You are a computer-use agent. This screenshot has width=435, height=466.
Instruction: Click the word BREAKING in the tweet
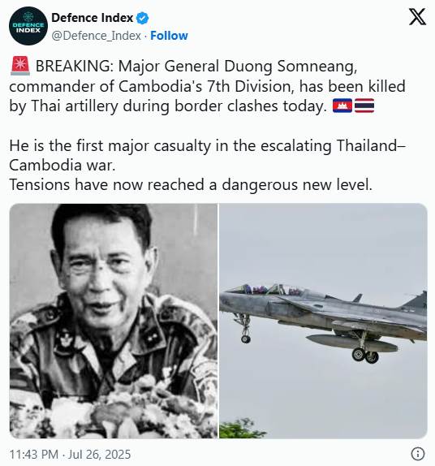[75, 66]
